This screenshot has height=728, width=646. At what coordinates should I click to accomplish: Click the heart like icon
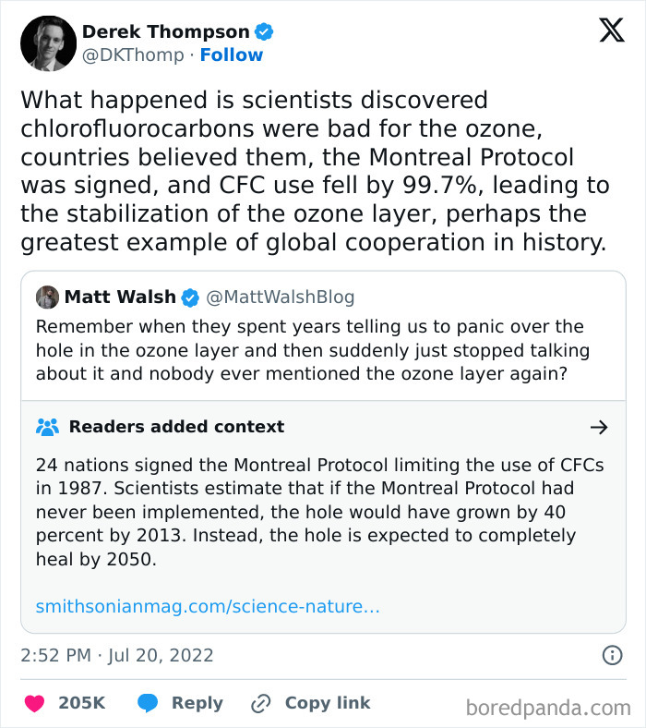(34, 703)
